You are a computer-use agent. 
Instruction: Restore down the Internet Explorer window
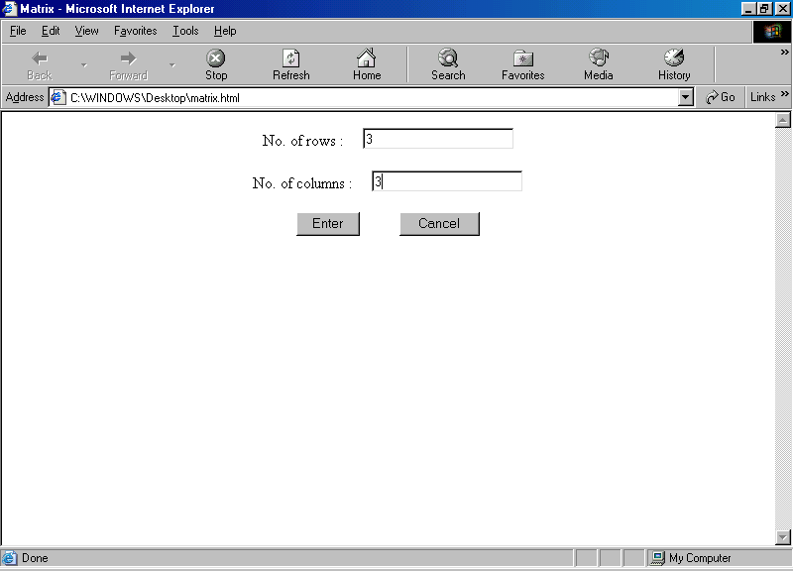[764, 9]
